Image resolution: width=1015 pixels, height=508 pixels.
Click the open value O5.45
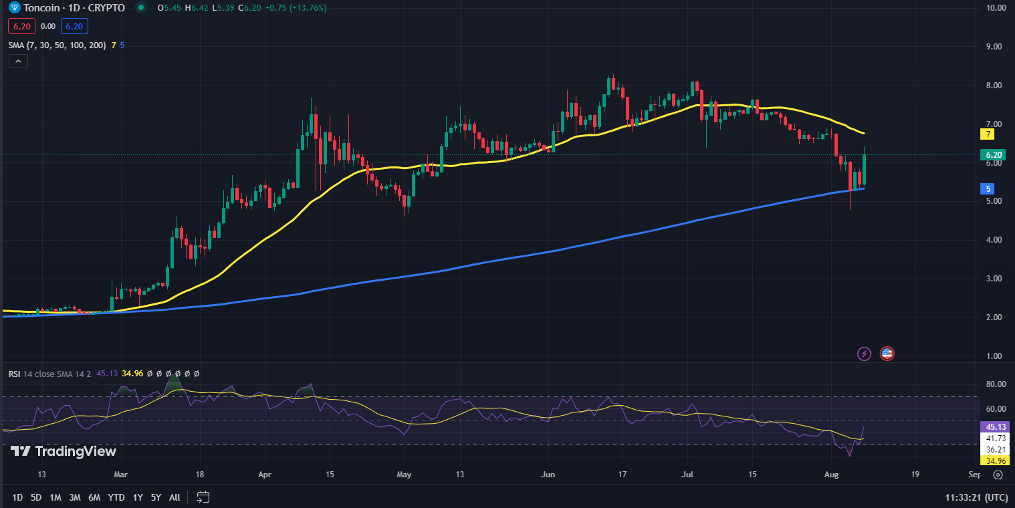pos(169,8)
